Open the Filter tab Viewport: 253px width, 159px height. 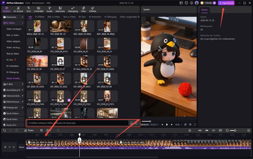click(83, 10)
